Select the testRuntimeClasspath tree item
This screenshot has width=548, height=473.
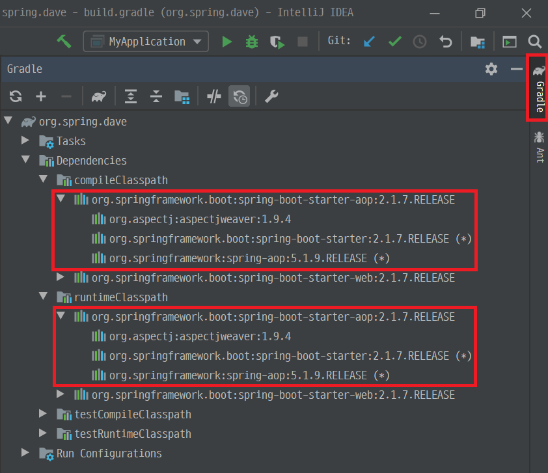[133, 434]
